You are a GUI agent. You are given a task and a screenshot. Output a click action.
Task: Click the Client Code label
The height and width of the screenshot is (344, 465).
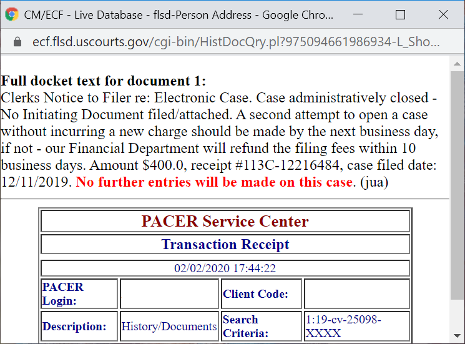255,294
